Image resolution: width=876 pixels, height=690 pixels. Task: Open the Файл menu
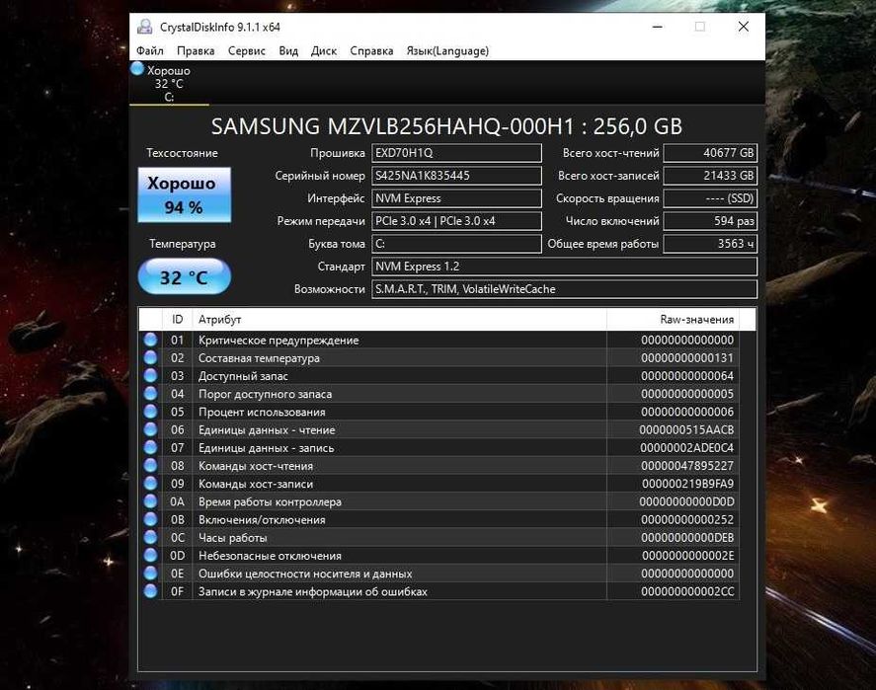150,50
